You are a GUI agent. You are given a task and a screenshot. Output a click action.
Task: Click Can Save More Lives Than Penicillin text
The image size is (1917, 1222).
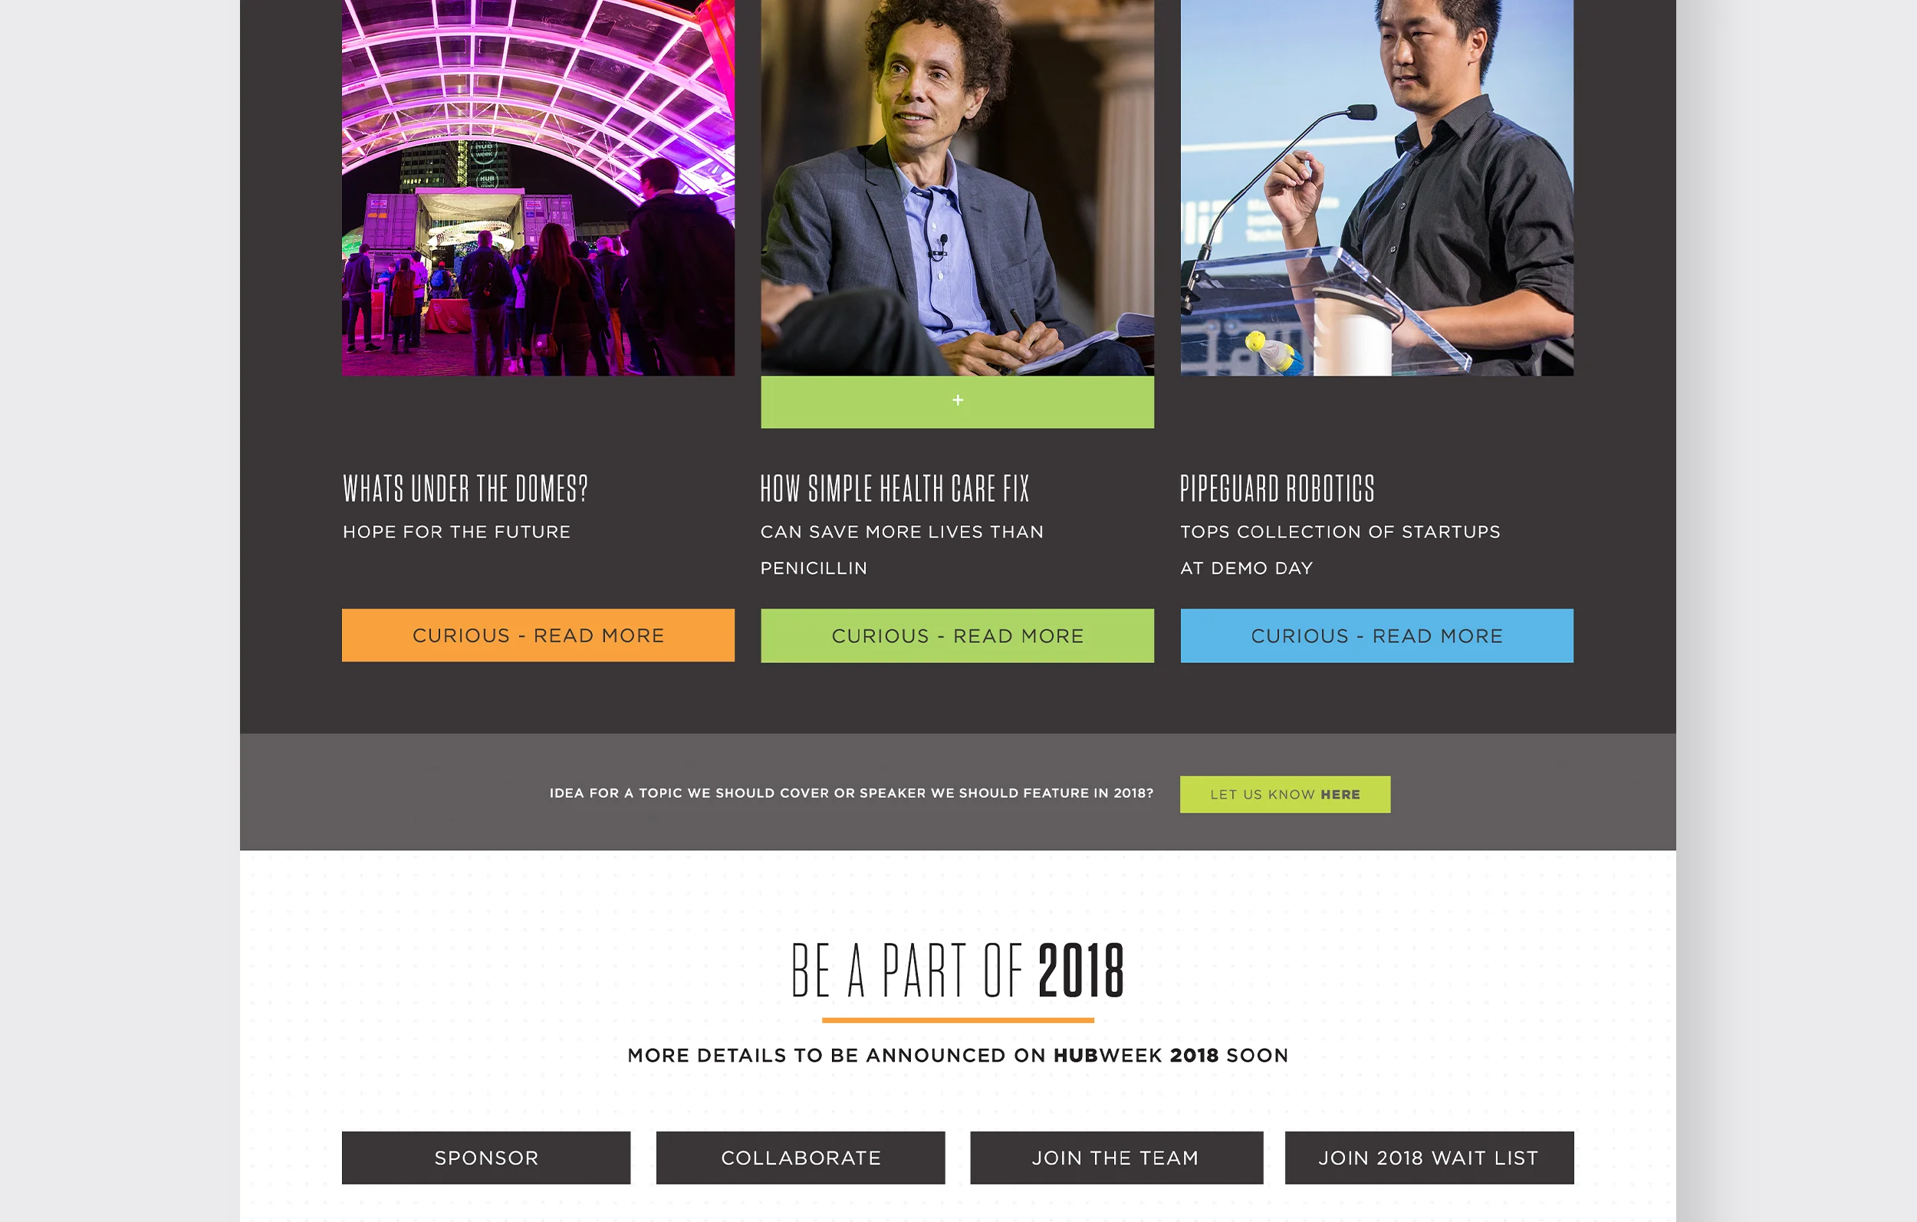(901, 550)
